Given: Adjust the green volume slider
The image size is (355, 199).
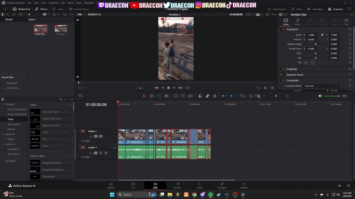Looking at the screenshot, I should click(x=332, y=96).
